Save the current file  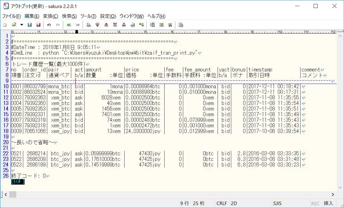click(x=29, y=25)
